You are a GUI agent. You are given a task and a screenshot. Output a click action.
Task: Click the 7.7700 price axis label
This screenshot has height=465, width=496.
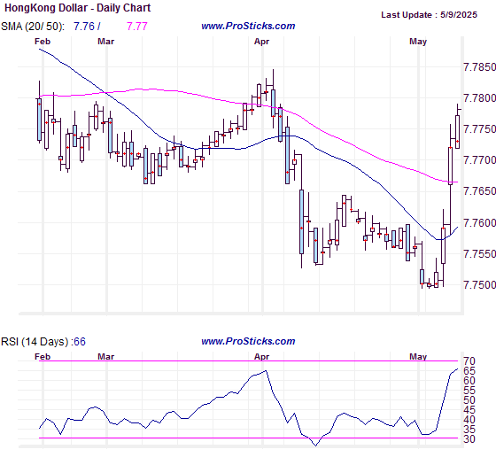point(479,160)
